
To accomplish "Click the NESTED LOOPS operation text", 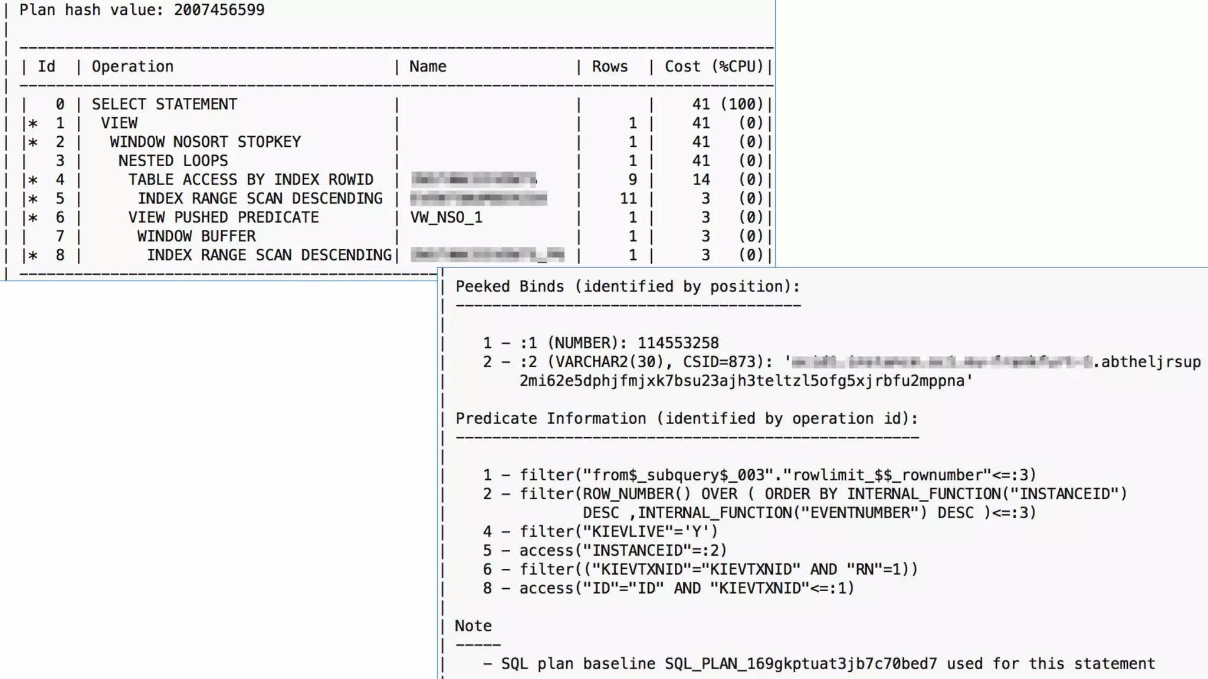I will (173, 161).
